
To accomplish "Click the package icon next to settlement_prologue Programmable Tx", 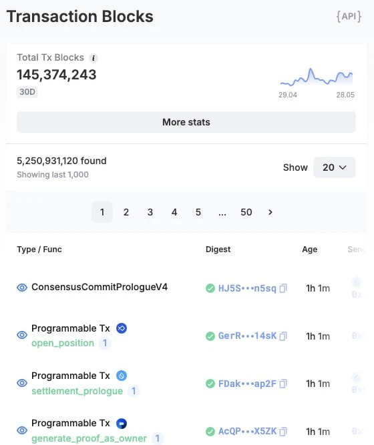I will click(122, 376).
